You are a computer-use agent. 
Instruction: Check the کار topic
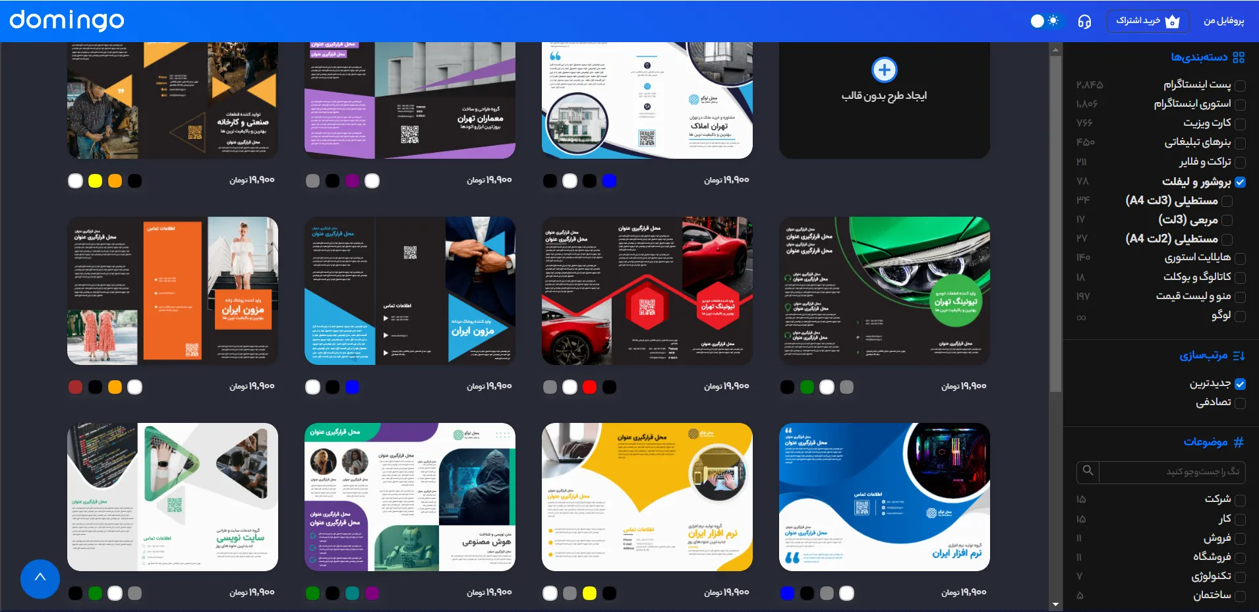click(x=1240, y=519)
